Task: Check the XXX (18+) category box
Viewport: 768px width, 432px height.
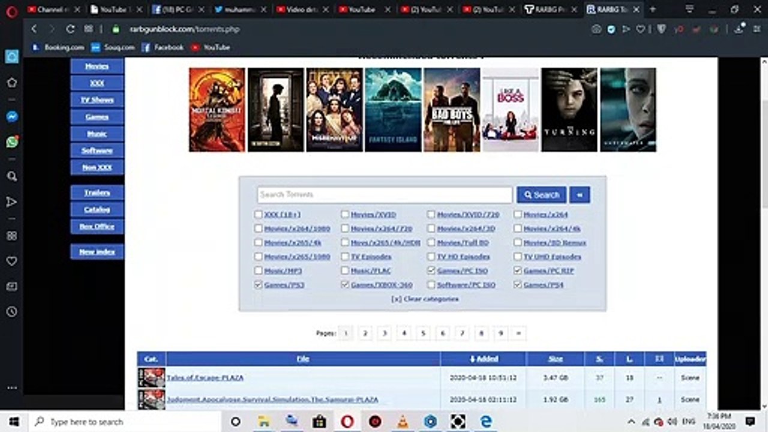Action: coord(258,214)
